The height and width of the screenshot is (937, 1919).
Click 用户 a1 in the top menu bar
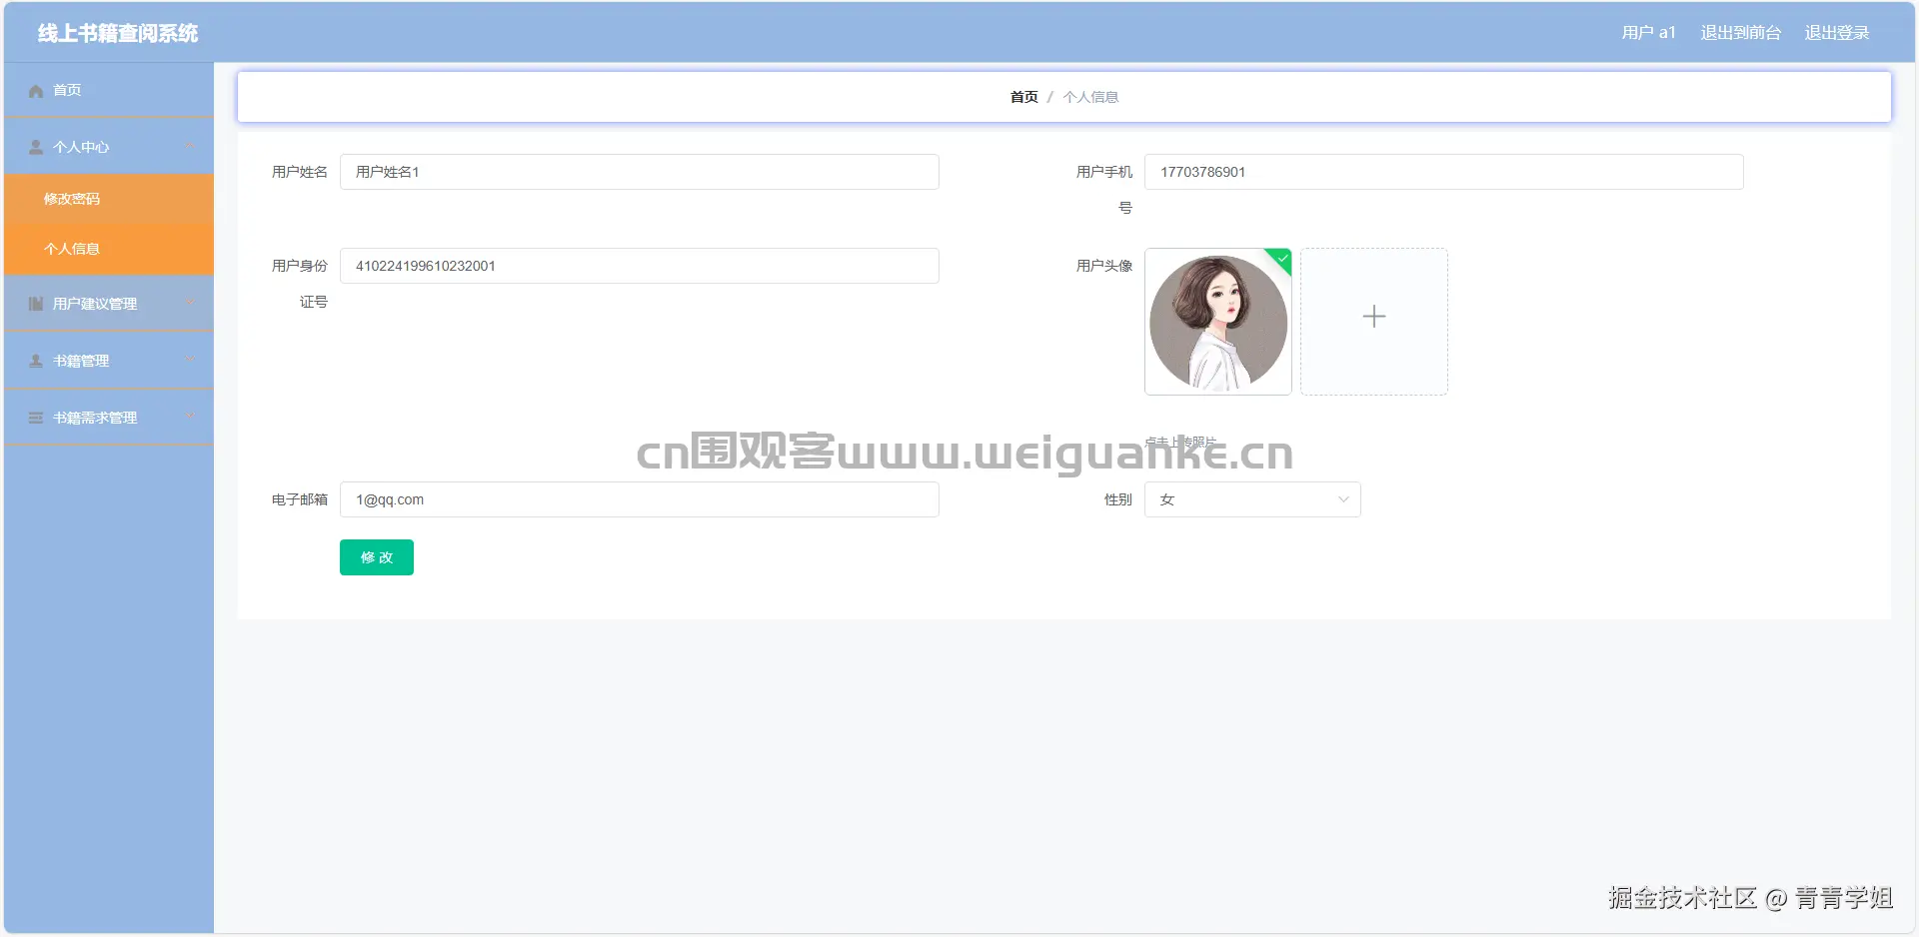pos(1648,32)
